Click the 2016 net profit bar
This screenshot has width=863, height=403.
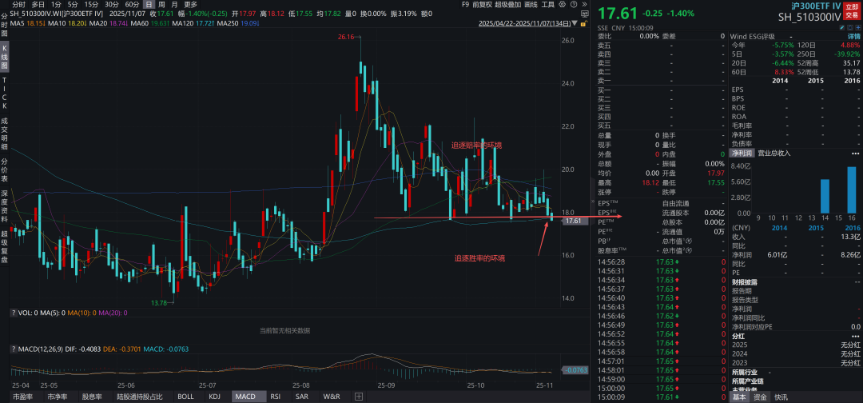tap(852, 190)
